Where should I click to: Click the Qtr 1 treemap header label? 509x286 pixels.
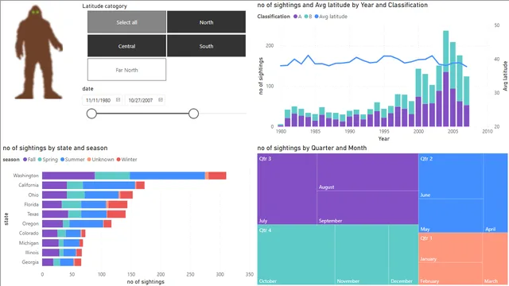(x=426, y=238)
